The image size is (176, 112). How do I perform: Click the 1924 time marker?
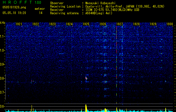coord(69,24)
